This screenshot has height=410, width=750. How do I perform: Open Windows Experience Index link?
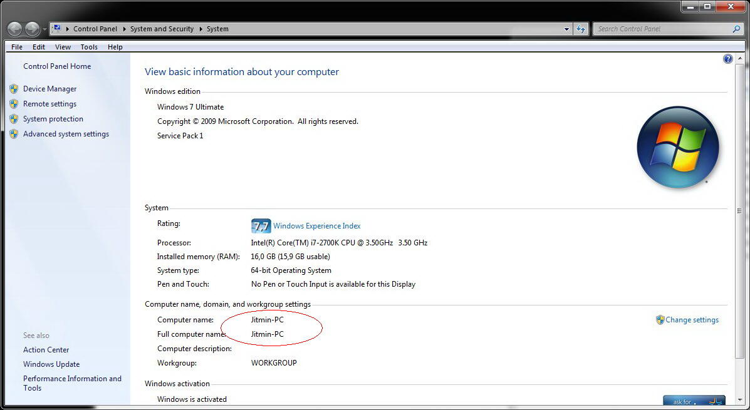316,226
